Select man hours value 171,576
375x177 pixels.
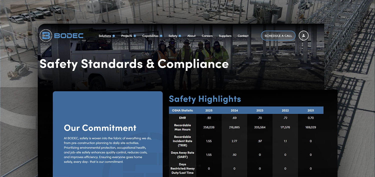point(285,127)
